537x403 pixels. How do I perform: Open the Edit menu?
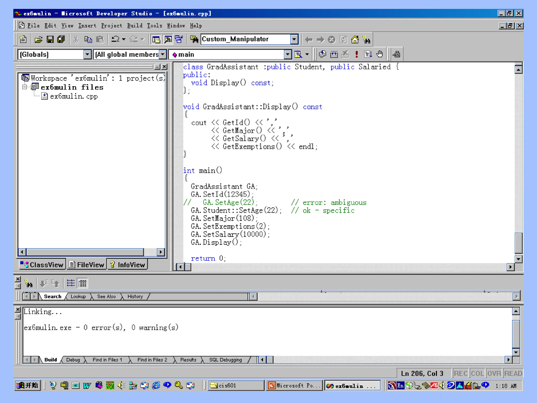pyautogui.click(x=50, y=26)
